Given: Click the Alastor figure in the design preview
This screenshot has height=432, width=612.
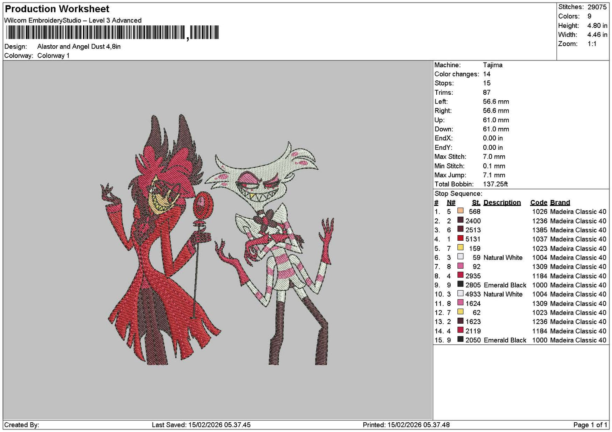Looking at the screenshot, I should click(161, 239).
